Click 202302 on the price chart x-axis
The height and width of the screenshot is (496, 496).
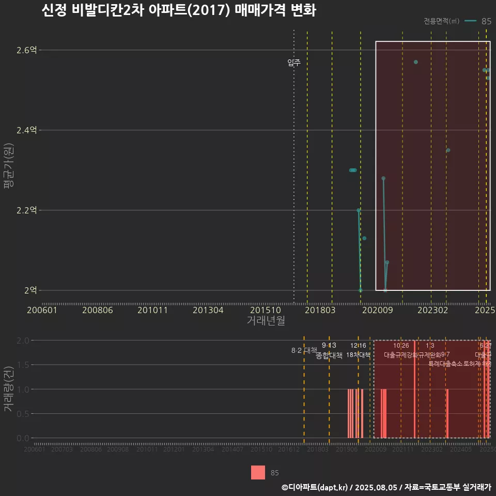(433, 310)
